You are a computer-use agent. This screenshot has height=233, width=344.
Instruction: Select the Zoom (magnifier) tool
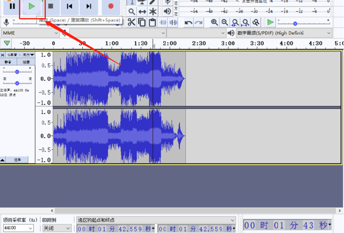coord(132,11)
